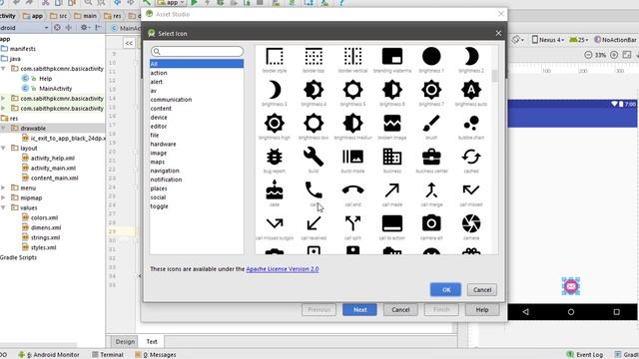Open activity_main.xml in project tree
The image size is (639, 359).
point(53,169)
